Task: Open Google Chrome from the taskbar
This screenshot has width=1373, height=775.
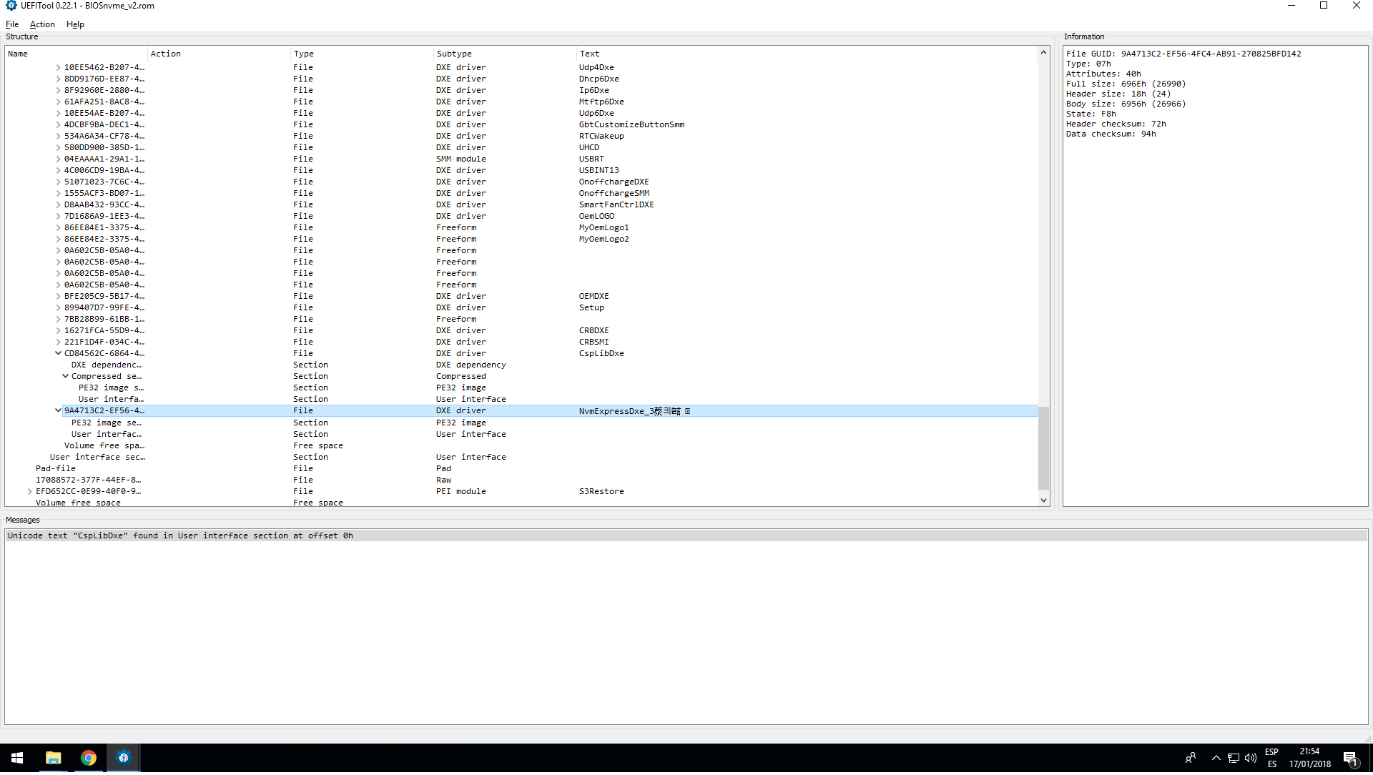Action: pos(88,759)
